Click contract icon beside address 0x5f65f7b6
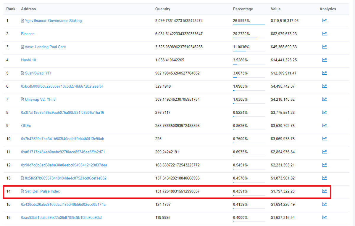Viewport: 355px width, 226px height. 22,178
